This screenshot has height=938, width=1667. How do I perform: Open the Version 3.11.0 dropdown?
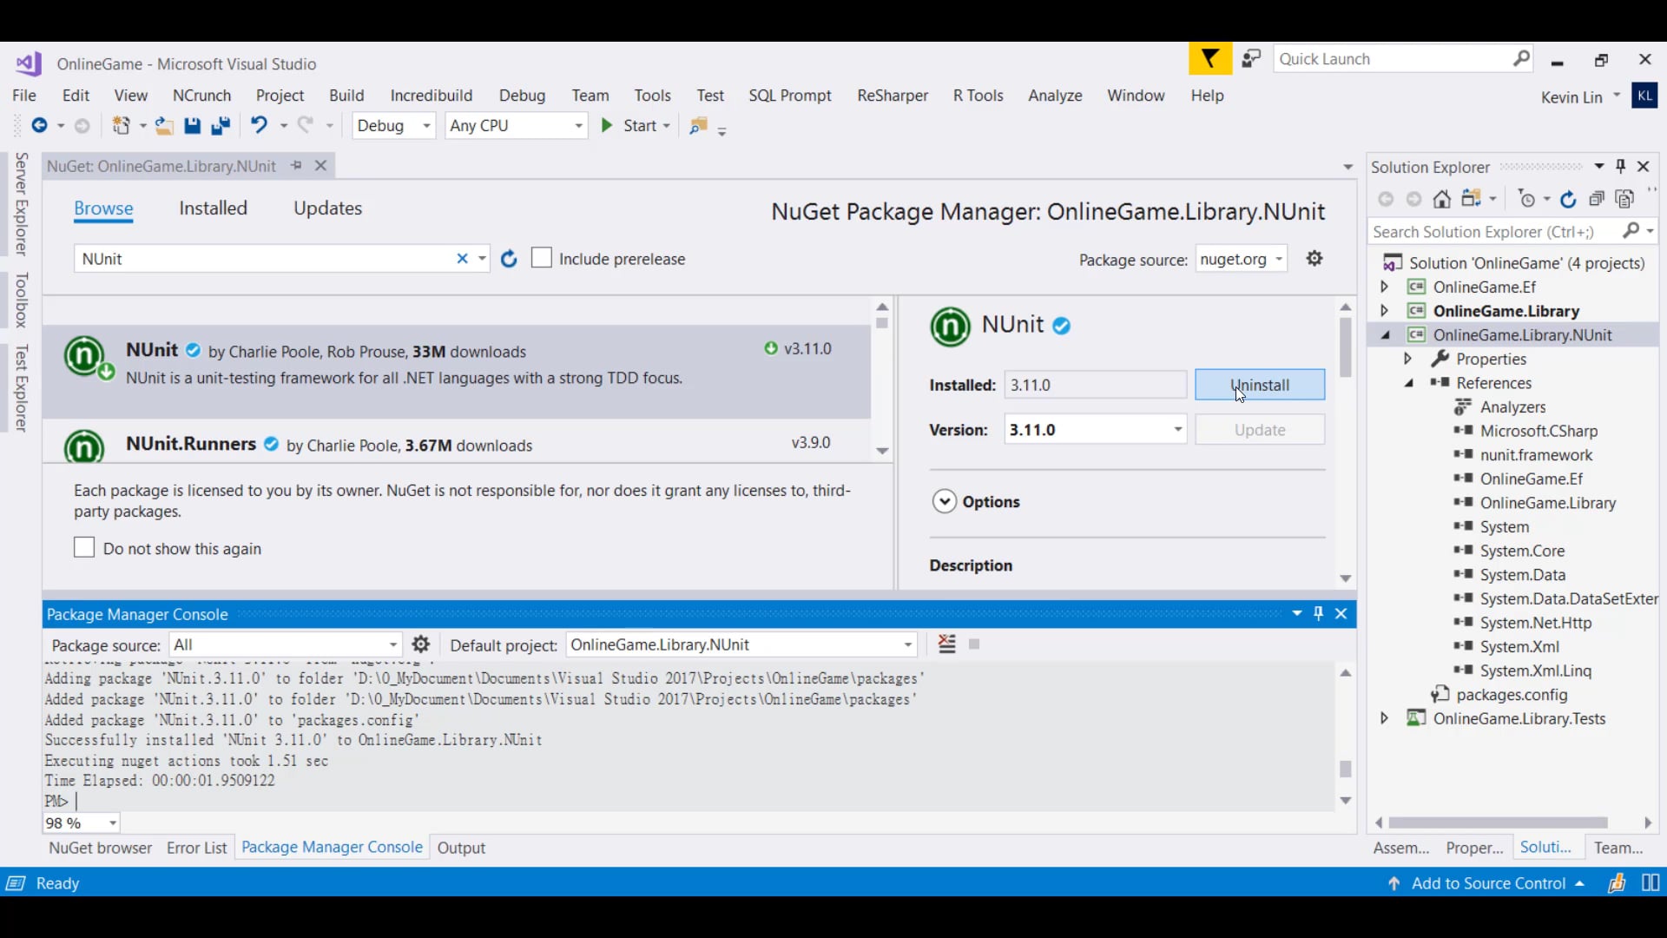point(1177,430)
